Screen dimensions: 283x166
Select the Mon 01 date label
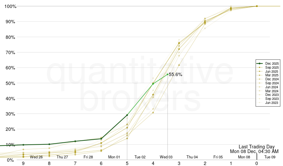114,157
